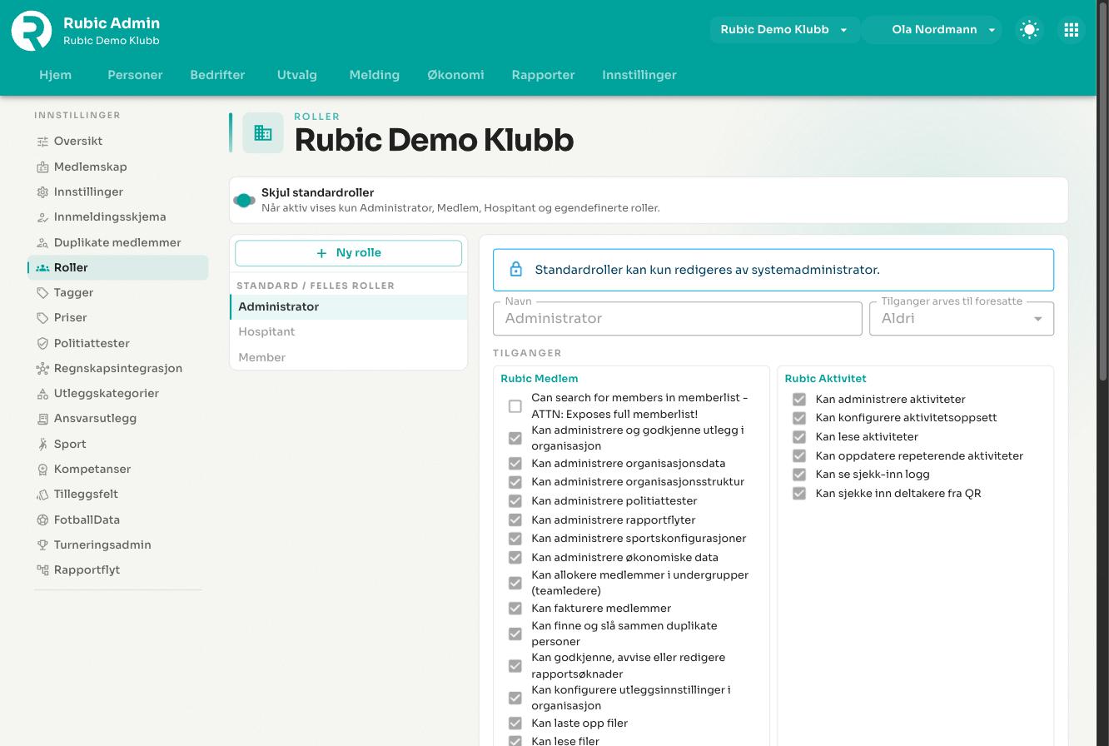Open the Rapporter menu
The height and width of the screenshot is (746, 1109).
point(543,75)
